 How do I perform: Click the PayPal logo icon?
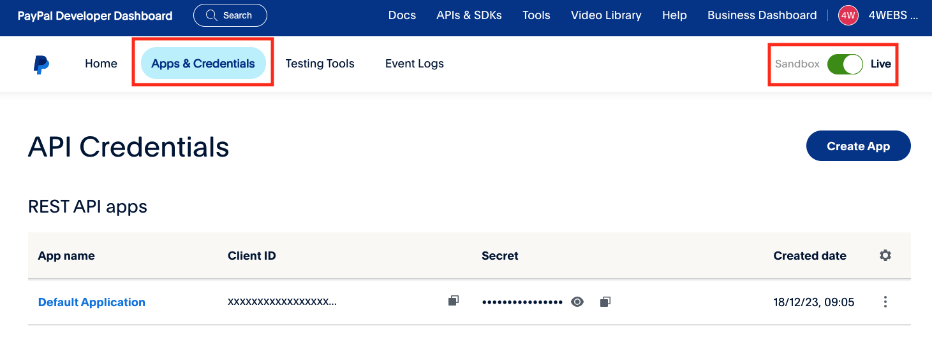coord(41,64)
